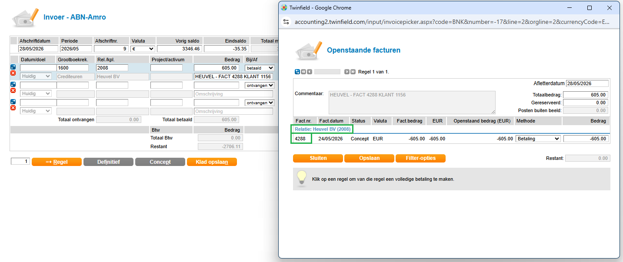
Task: Open Filter-opties
Action: pos(420,158)
